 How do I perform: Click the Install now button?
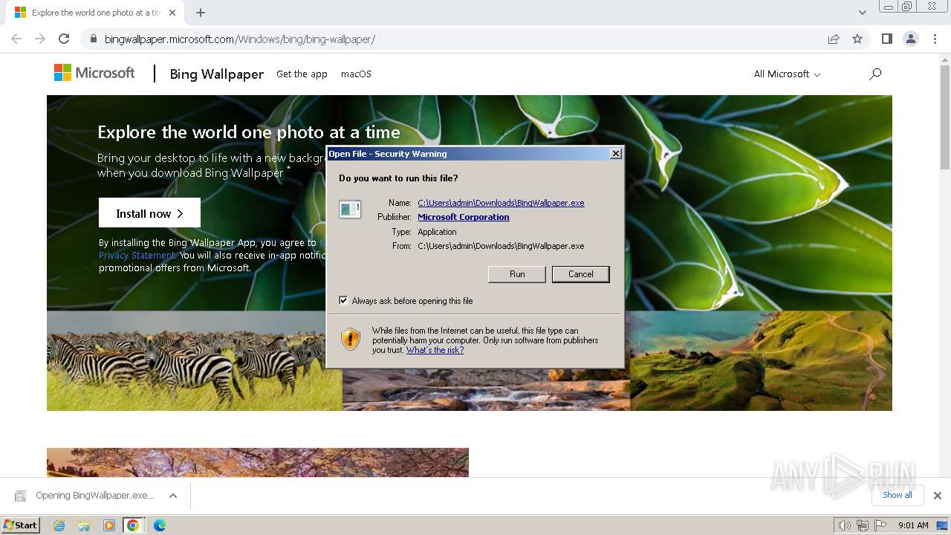(x=149, y=213)
